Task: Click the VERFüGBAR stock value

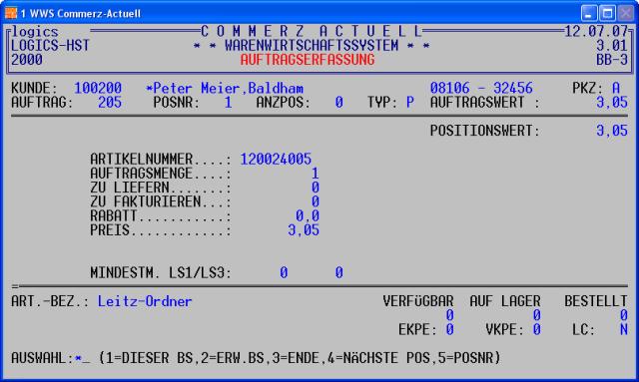Action: pyautogui.click(x=449, y=315)
